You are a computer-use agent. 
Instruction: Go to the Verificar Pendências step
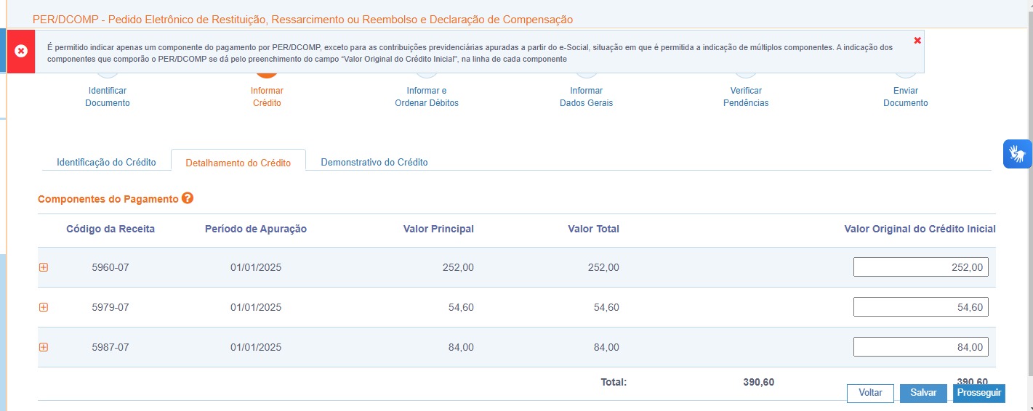pos(746,97)
